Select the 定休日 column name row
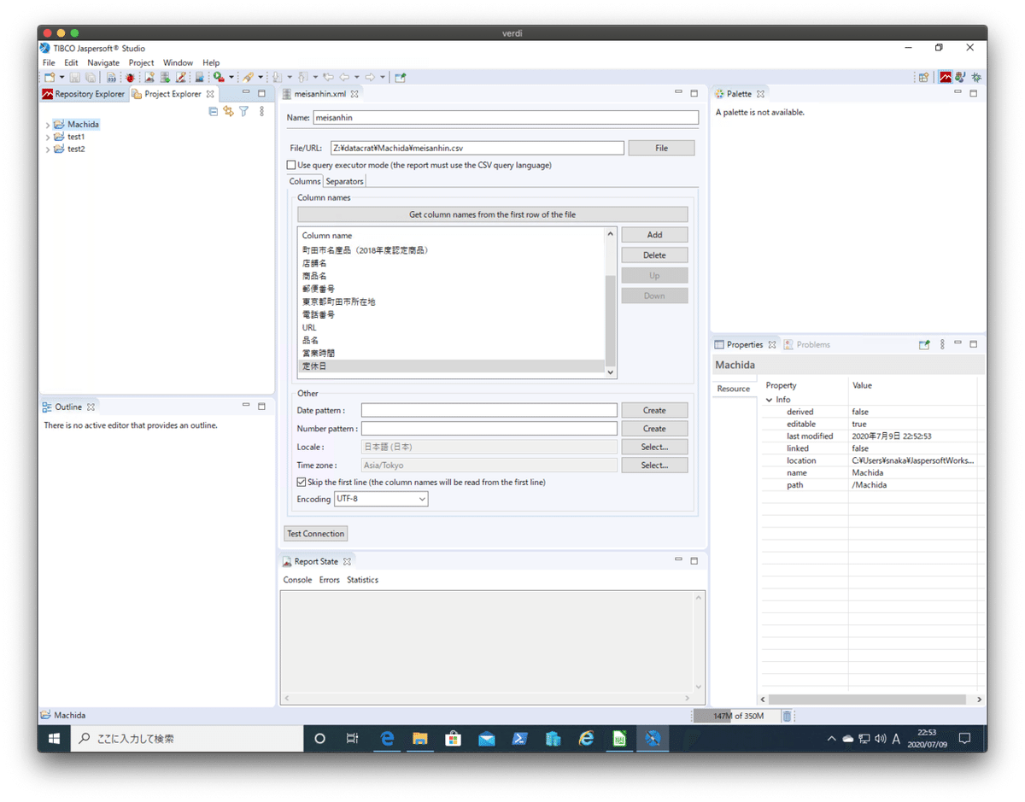Viewport: 1025px width, 802px height. coord(384,365)
